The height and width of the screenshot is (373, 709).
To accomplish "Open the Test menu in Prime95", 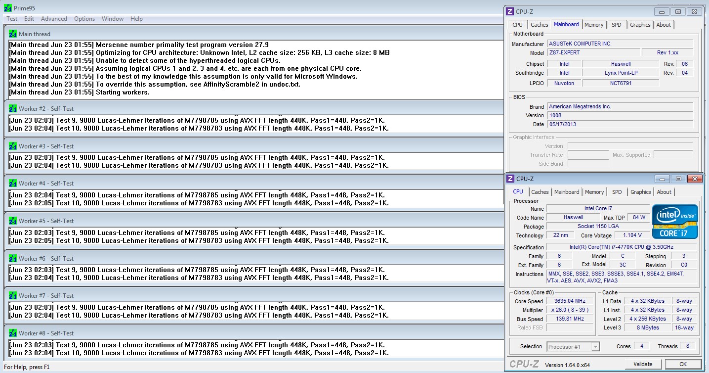I will pyautogui.click(x=12, y=19).
